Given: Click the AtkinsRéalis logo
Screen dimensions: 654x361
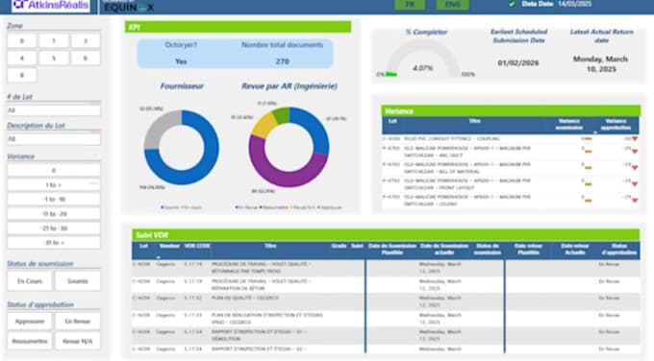Looking at the screenshot, I should [51, 6].
